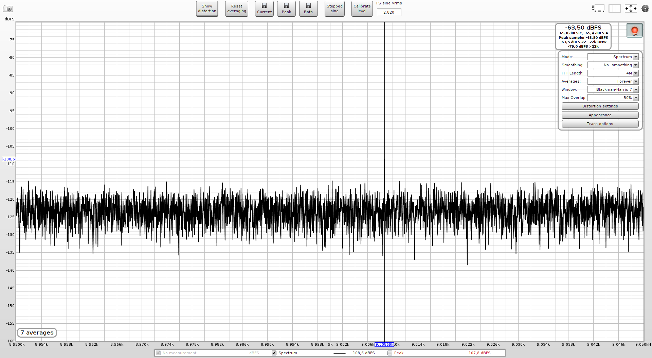Open the FFT Length dropdown
The height and width of the screenshot is (358, 652).
[613, 73]
